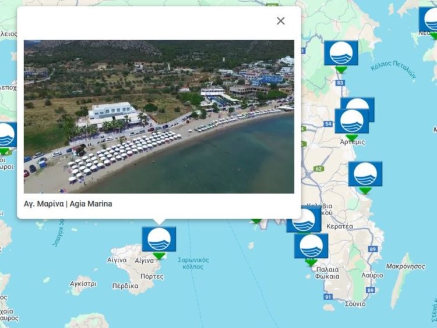Viewport: 437px width, 328px height.
Task: Click the Αγ. Μαρίνα | Agia Marina caption
Action: point(68,204)
